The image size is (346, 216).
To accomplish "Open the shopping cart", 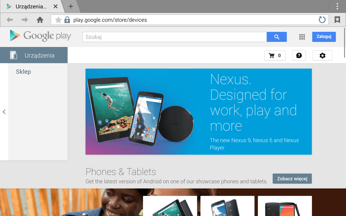I will click(x=275, y=55).
